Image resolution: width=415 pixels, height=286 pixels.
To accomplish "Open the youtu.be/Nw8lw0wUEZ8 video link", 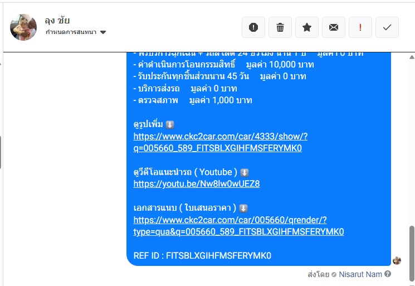I will (197, 184).
